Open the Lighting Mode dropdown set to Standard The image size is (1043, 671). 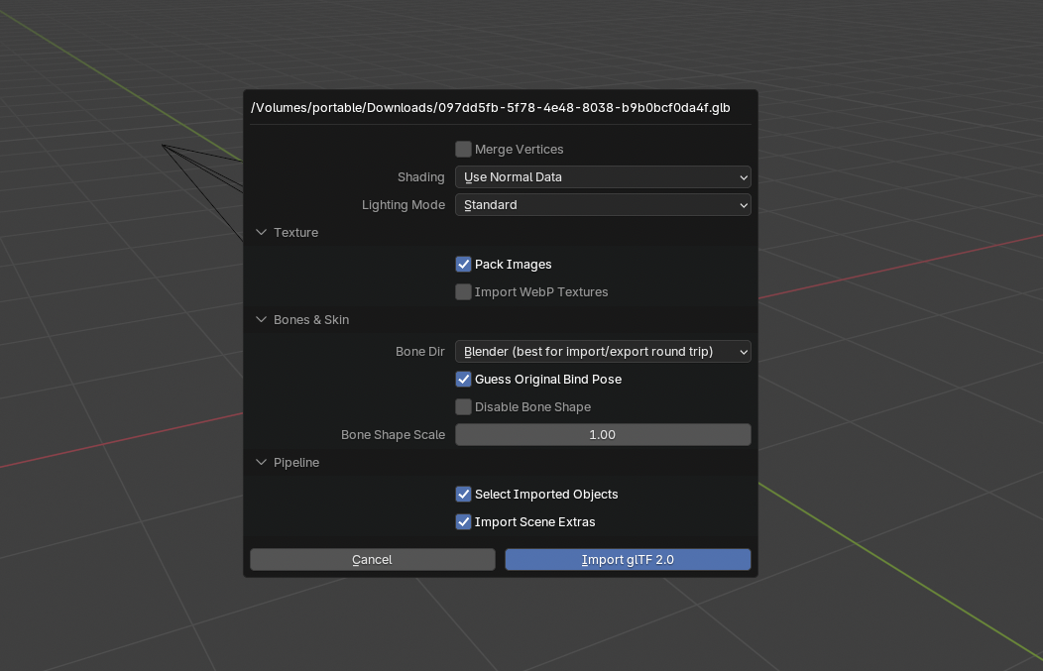[602, 205]
